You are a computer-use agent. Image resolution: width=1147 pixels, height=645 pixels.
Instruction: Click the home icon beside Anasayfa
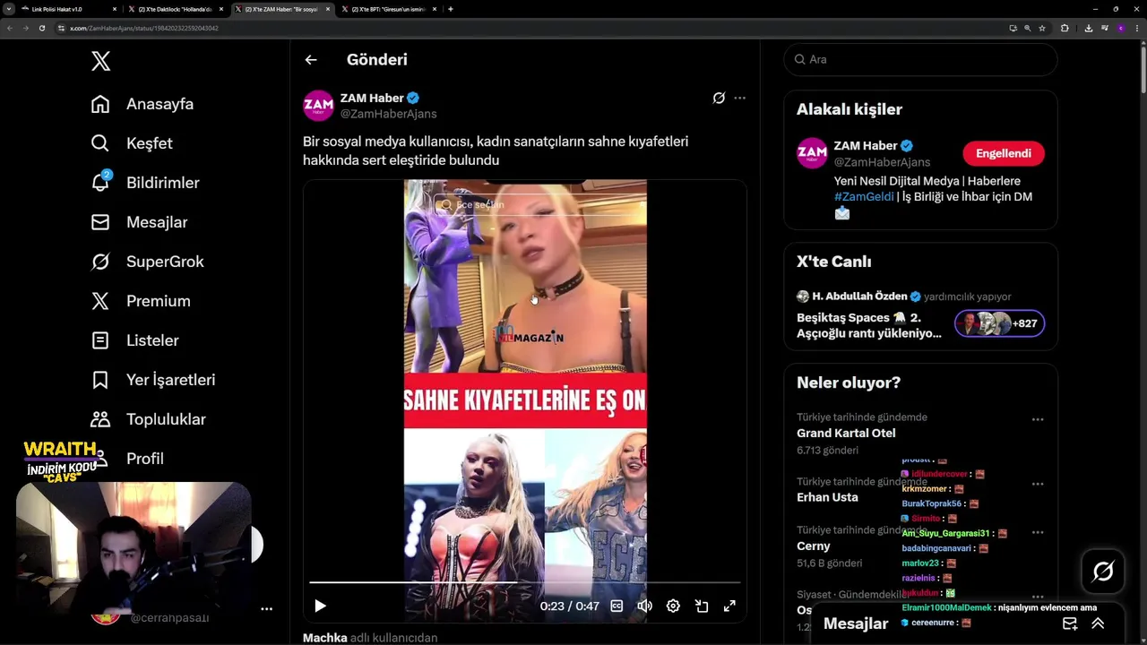point(100,104)
